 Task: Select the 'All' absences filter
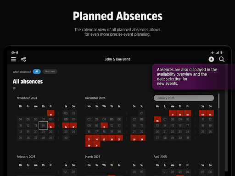tap(37, 71)
